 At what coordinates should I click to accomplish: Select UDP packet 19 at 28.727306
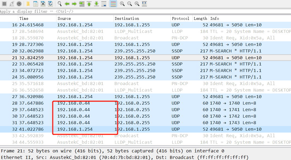coord(145,44)
